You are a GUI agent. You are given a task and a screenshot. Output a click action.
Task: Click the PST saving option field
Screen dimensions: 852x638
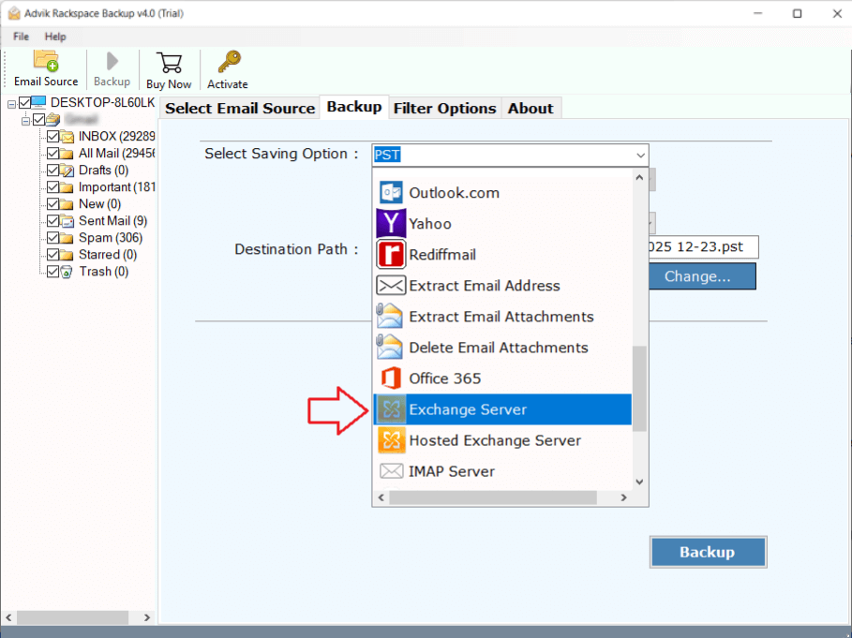point(510,156)
